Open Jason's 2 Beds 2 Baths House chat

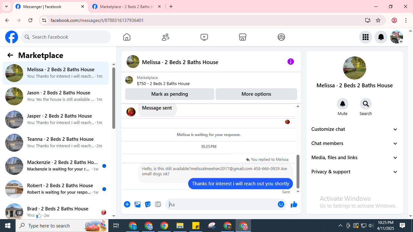55,96
